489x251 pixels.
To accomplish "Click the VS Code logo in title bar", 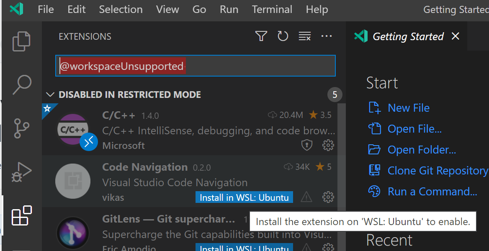I will coord(16,9).
